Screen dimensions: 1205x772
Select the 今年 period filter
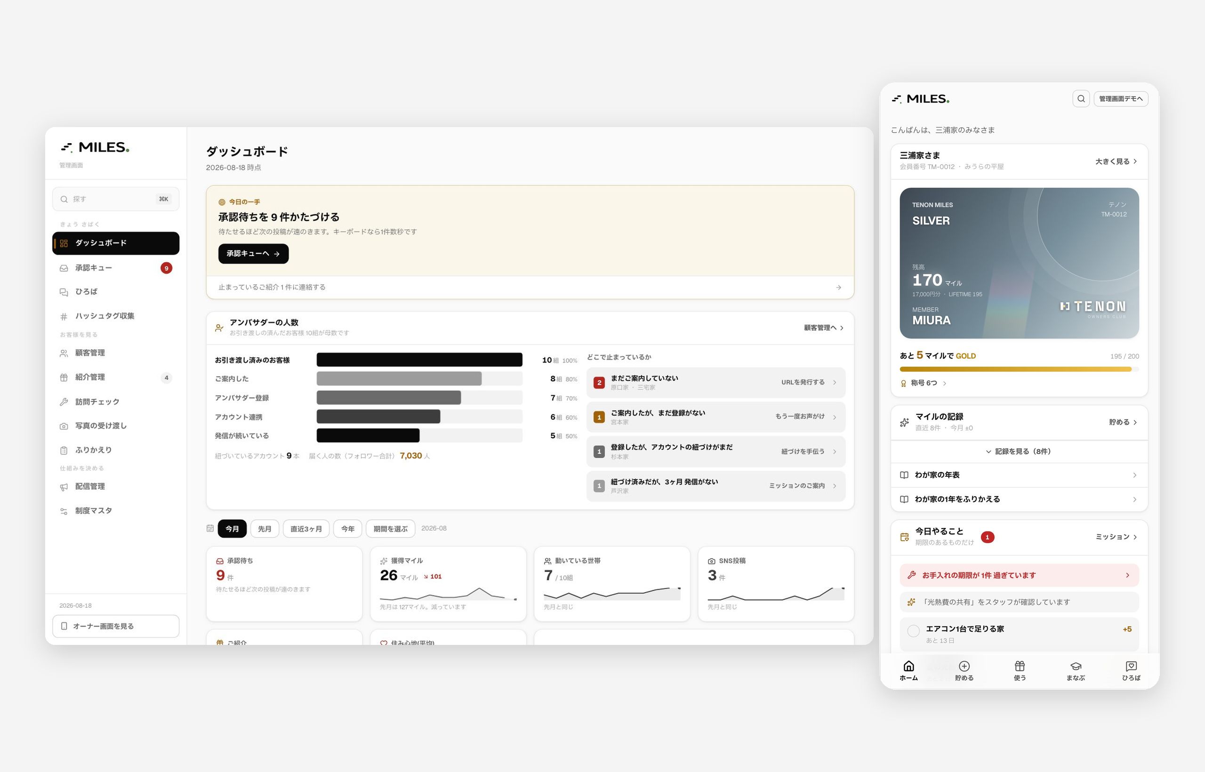[348, 528]
